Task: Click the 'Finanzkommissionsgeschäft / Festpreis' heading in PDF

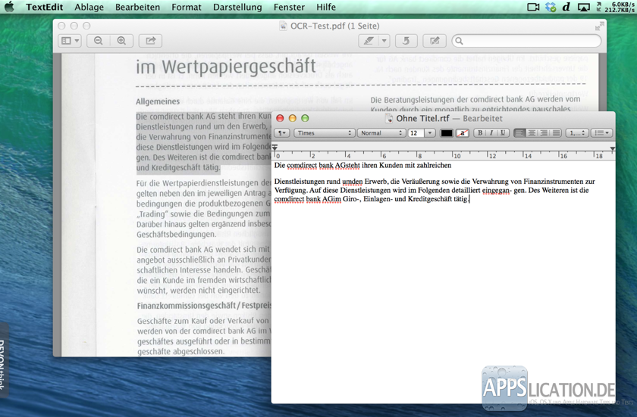Action: pos(204,306)
